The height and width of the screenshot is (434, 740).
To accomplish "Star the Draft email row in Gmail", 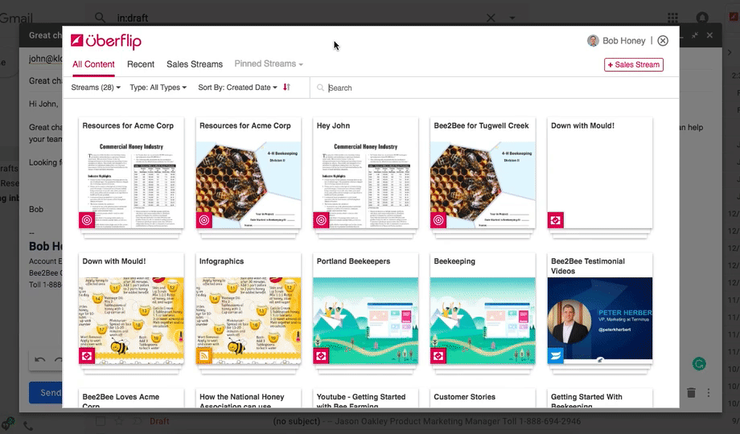I will pyautogui.click(x=119, y=421).
